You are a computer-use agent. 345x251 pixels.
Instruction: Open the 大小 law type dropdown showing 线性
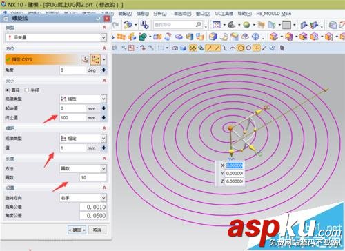pyautogui.click(x=83, y=99)
